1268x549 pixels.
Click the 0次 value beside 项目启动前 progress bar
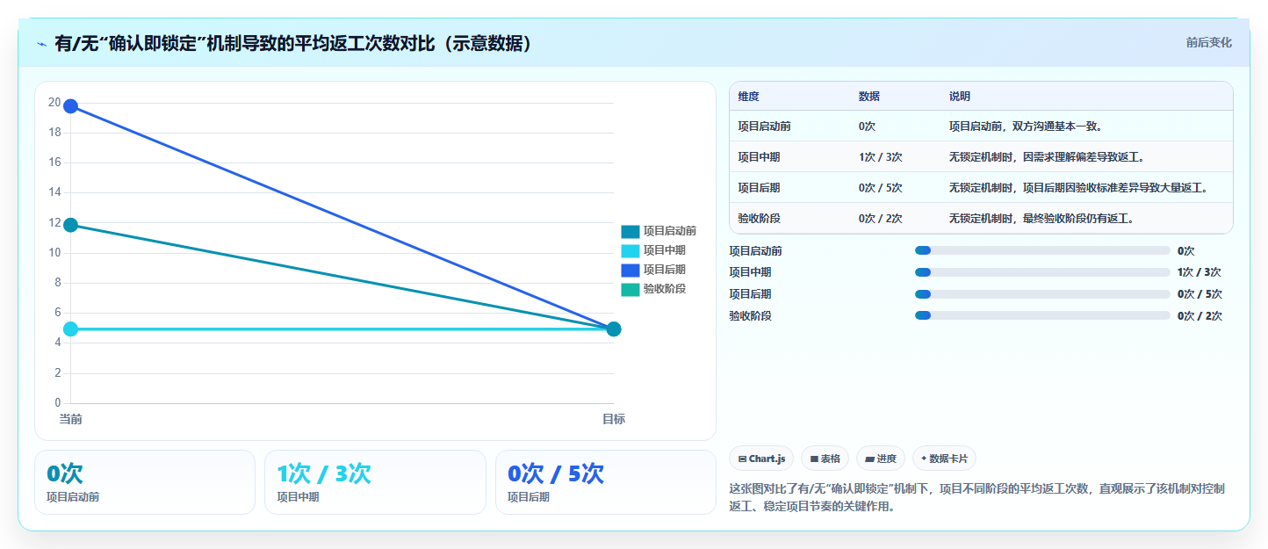click(1185, 251)
